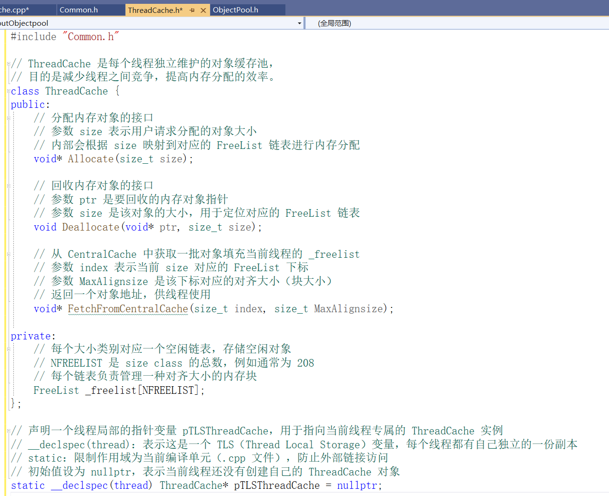Click the public: access specifier
This screenshot has height=496, width=609.
pyautogui.click(x=30, y=105)
